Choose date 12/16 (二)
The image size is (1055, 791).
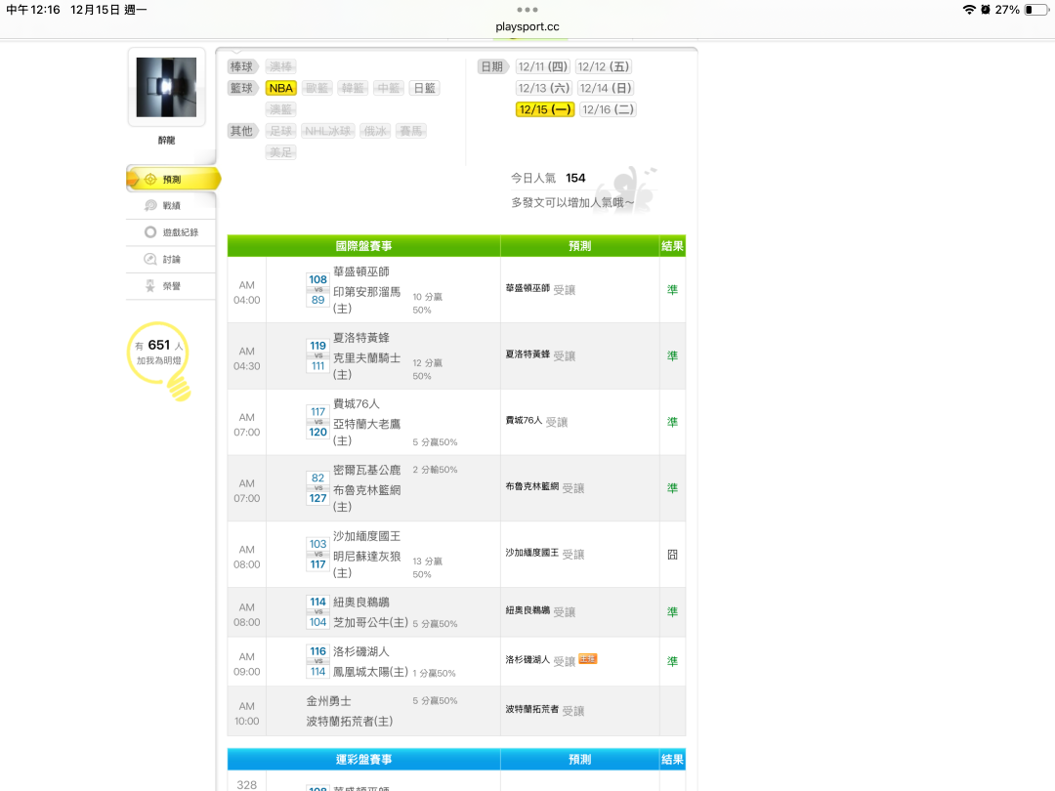[608, 109]
